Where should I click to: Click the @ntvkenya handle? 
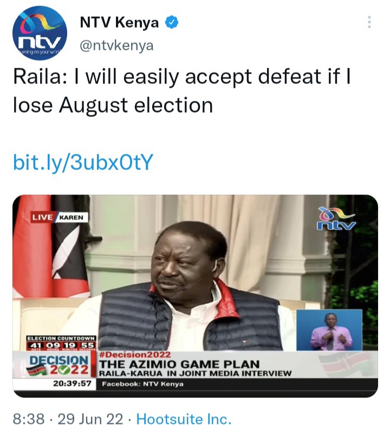(116, 45)
